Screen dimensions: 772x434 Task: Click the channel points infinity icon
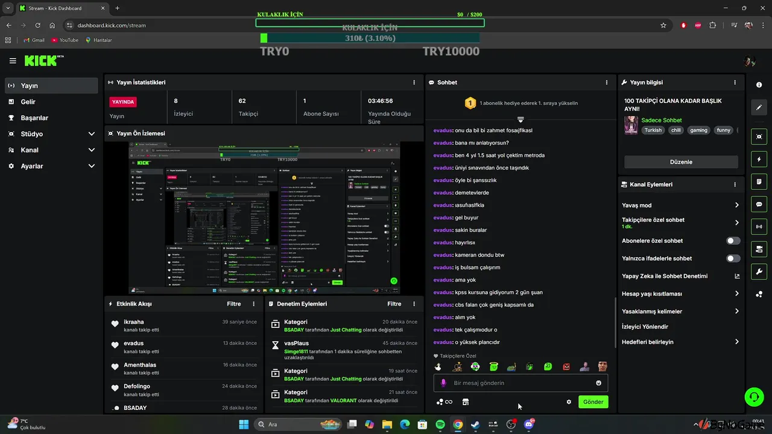(x=444, y=402)
